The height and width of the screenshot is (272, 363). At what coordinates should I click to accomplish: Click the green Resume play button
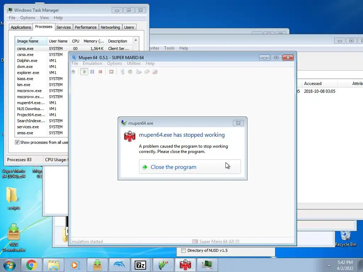pos(84,72)
